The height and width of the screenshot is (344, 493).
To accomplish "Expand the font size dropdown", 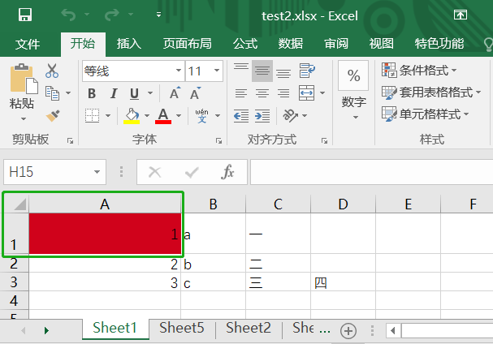I will point(218,71).
